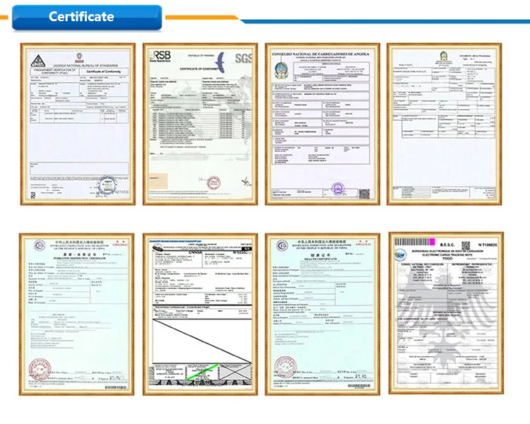Open the CNCA cargo document with diagonal line
The width and height of the screenshot is (530, 424).
tap(200, 314)
